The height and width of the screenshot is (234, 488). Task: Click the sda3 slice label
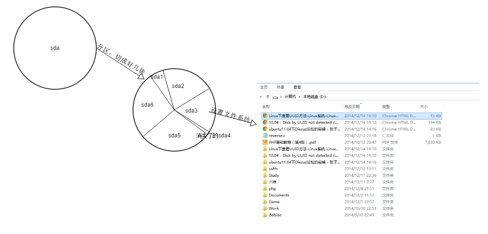[x=191, y=111]
